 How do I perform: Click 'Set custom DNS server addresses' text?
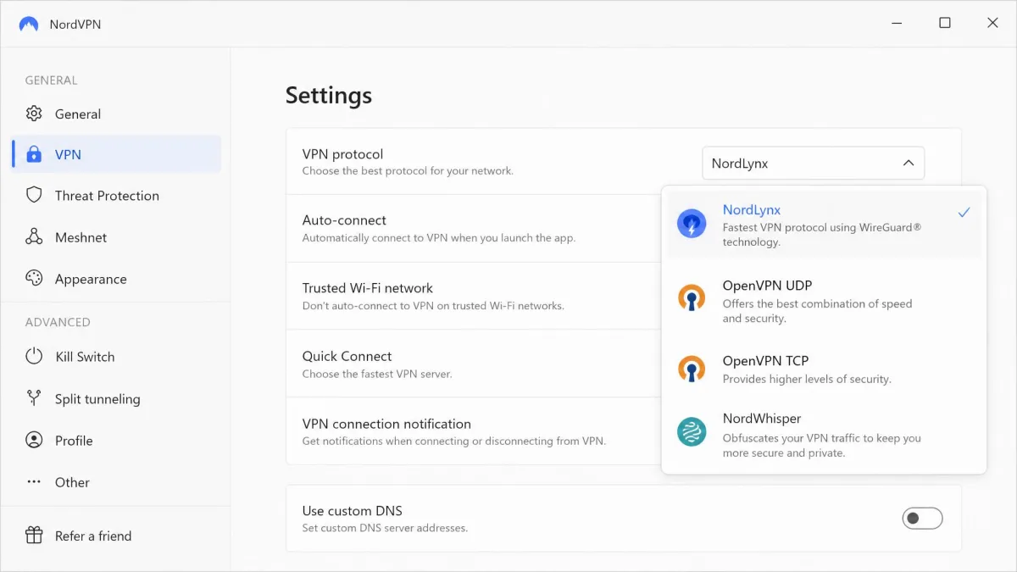pos(385,528)
